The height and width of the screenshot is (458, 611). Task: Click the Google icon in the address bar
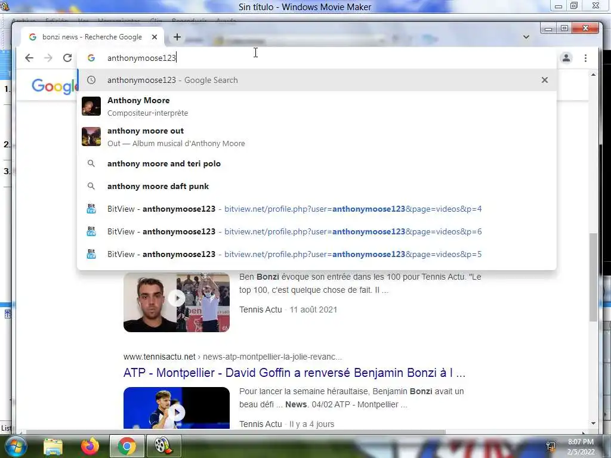click(91, 58)
